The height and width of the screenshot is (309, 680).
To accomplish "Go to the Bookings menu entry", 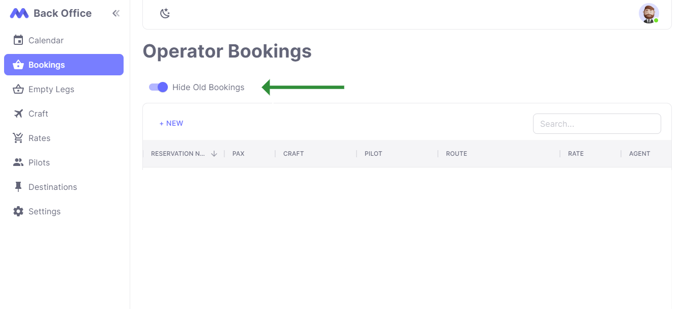I will click(x=47, y=65).
